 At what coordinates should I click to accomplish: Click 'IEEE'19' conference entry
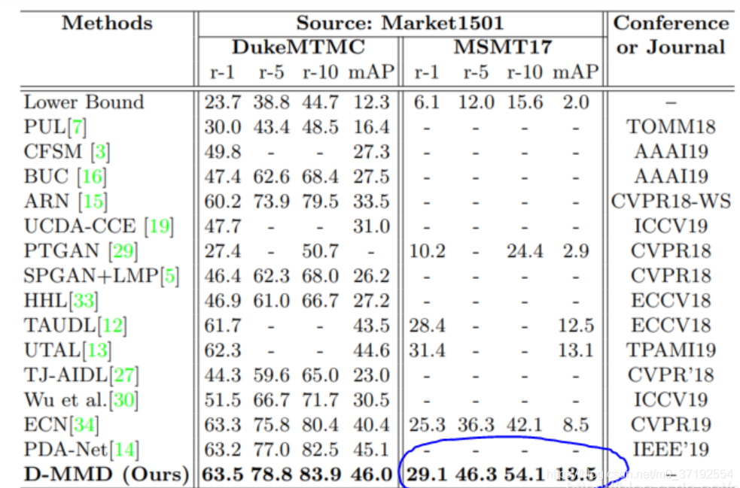[671, 450]
